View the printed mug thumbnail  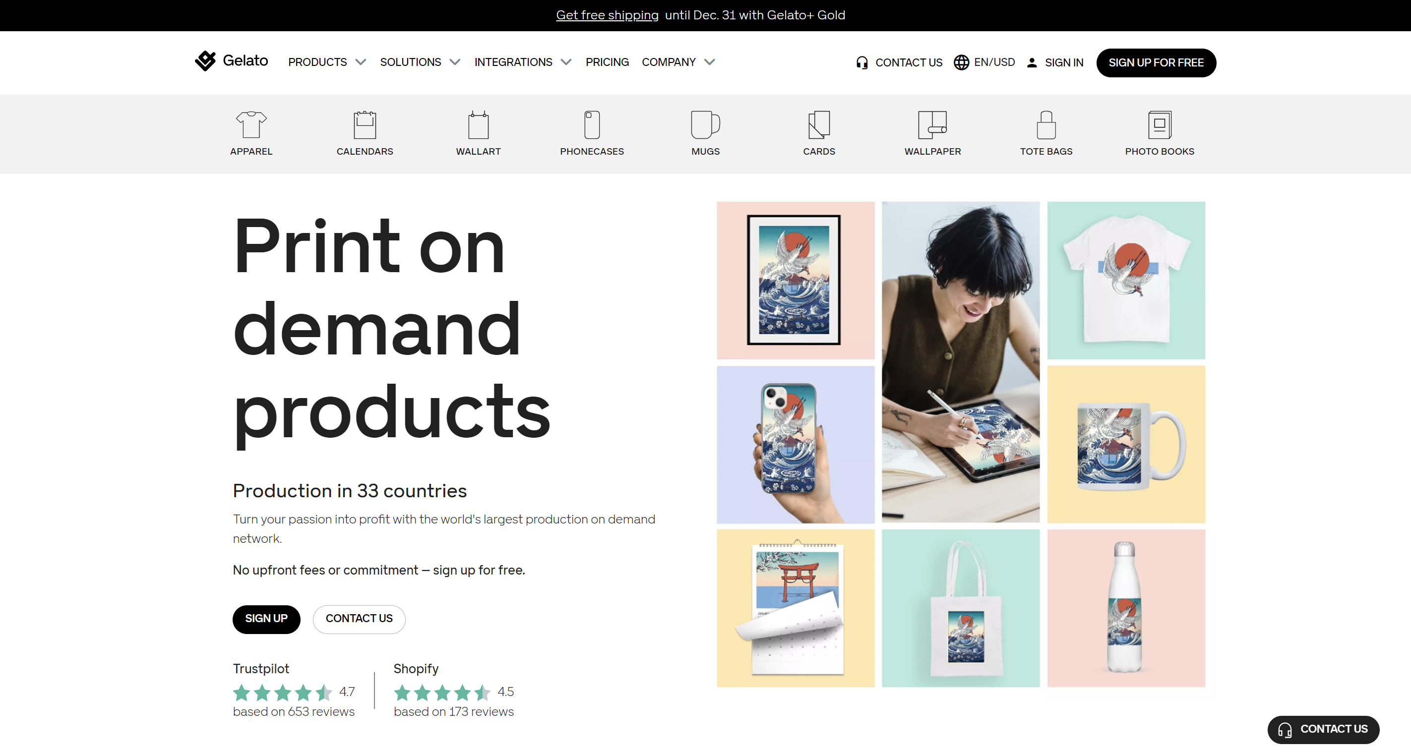(1126, 444)
